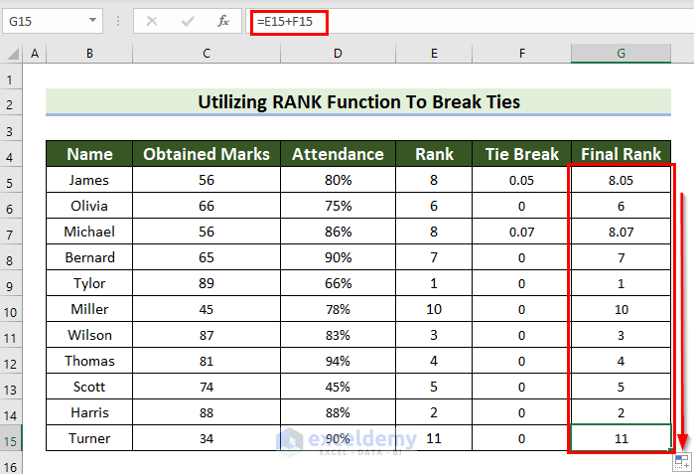Select the cell containing Wilson
Image resolution: width=694 pixels, height=474 pixels.
coord(89,335)
